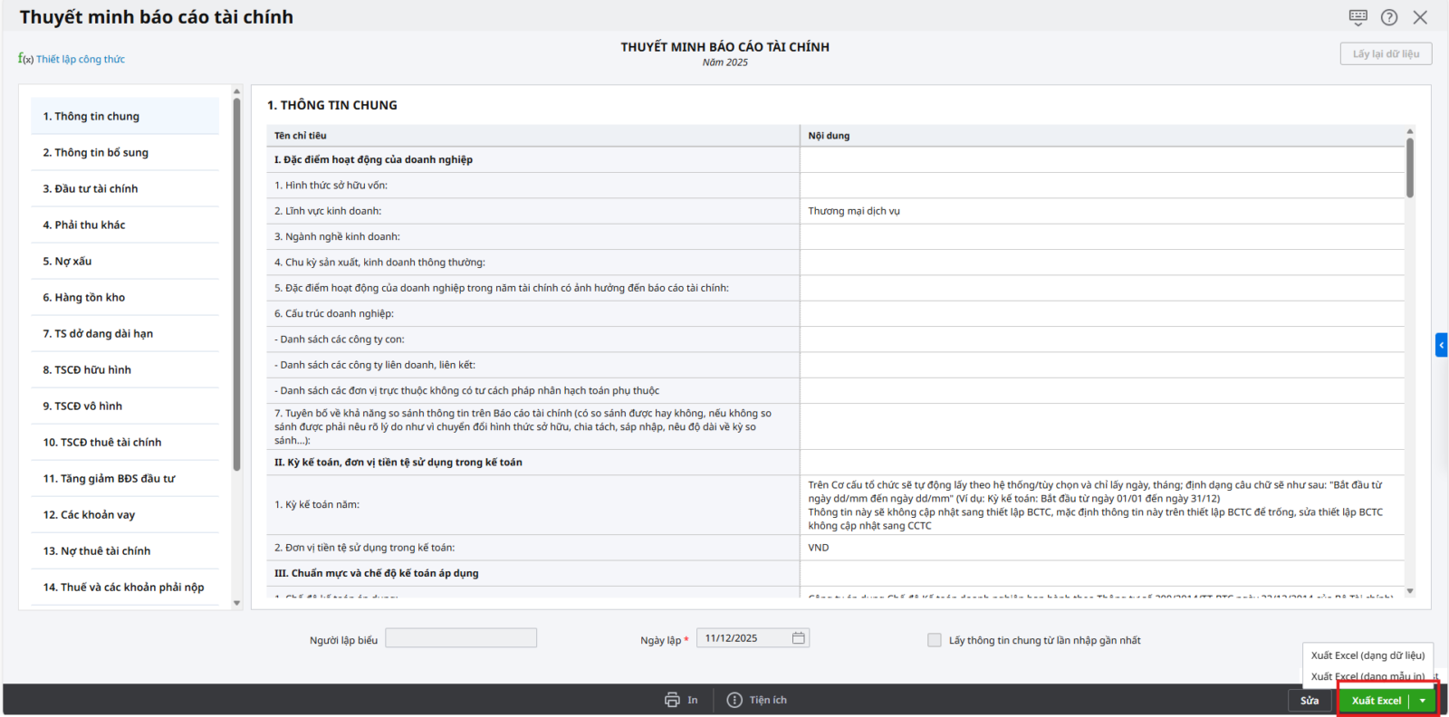Expand the blue side panel arrow

[1441, 345]
